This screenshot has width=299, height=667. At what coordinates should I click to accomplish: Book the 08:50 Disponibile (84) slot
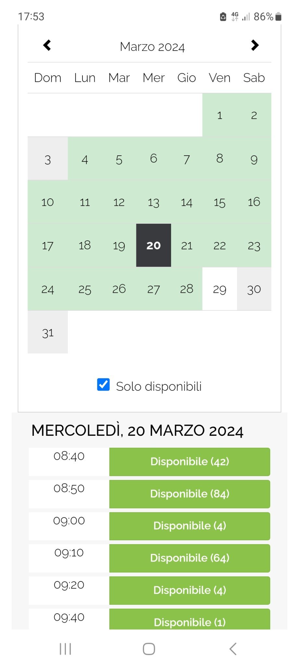[x=190, y=494]
